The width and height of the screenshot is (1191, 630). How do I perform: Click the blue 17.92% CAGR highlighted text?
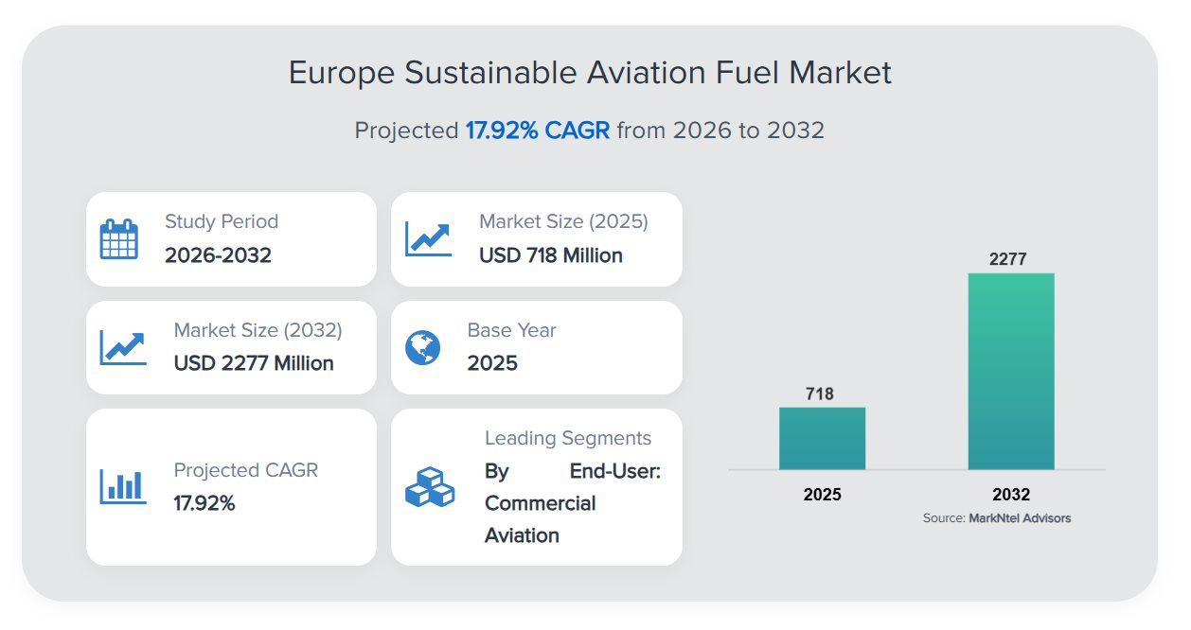(537, 131)
